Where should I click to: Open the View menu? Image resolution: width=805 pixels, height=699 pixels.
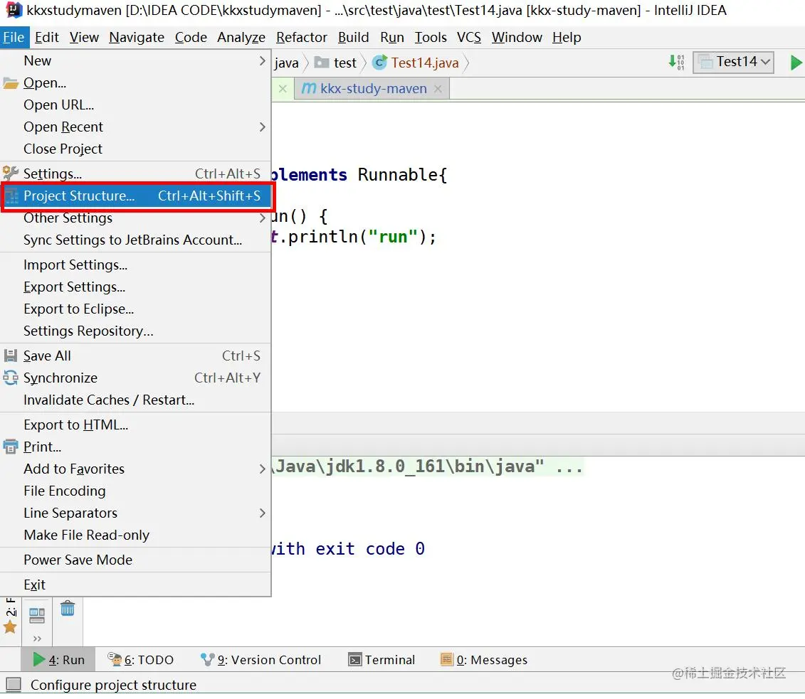(x=84, y=38)
